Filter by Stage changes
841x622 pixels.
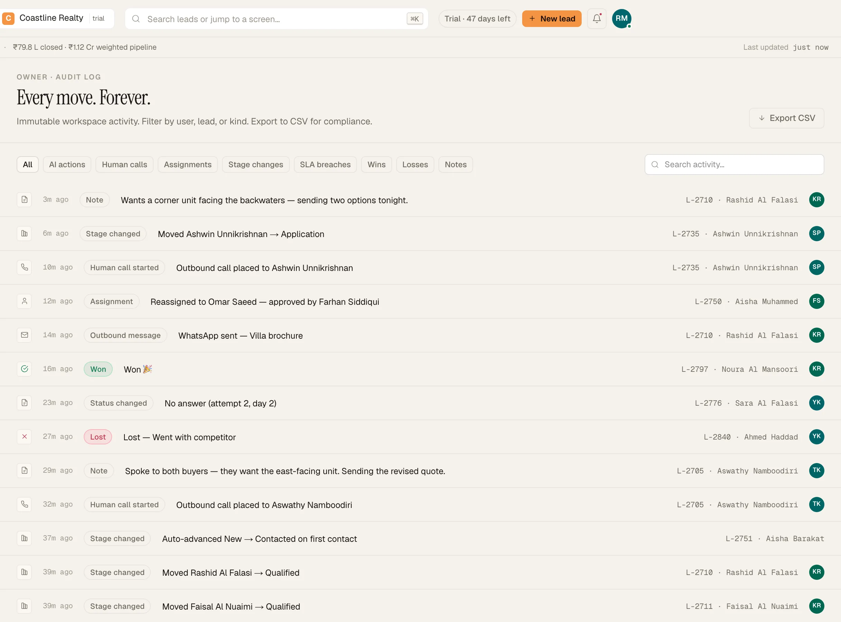tap(256, 164)
